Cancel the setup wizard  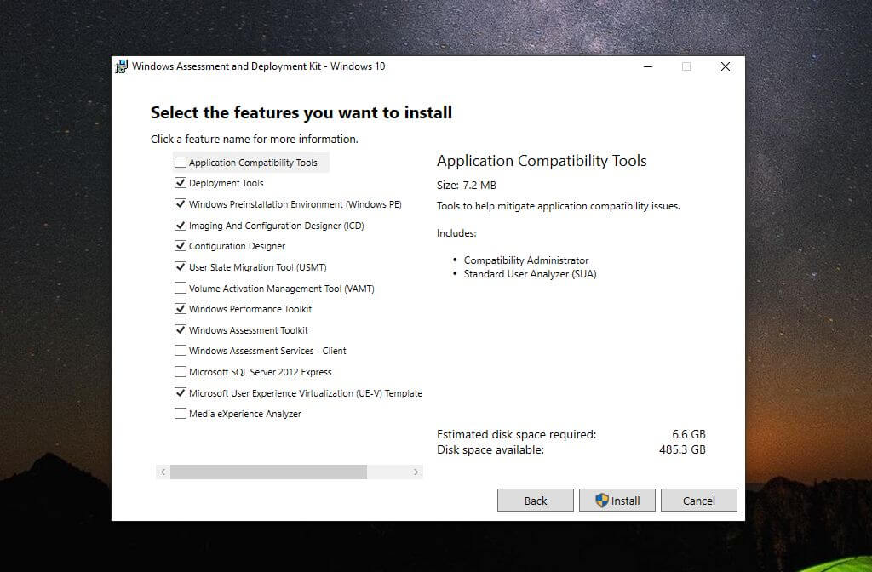click(699, 500)
